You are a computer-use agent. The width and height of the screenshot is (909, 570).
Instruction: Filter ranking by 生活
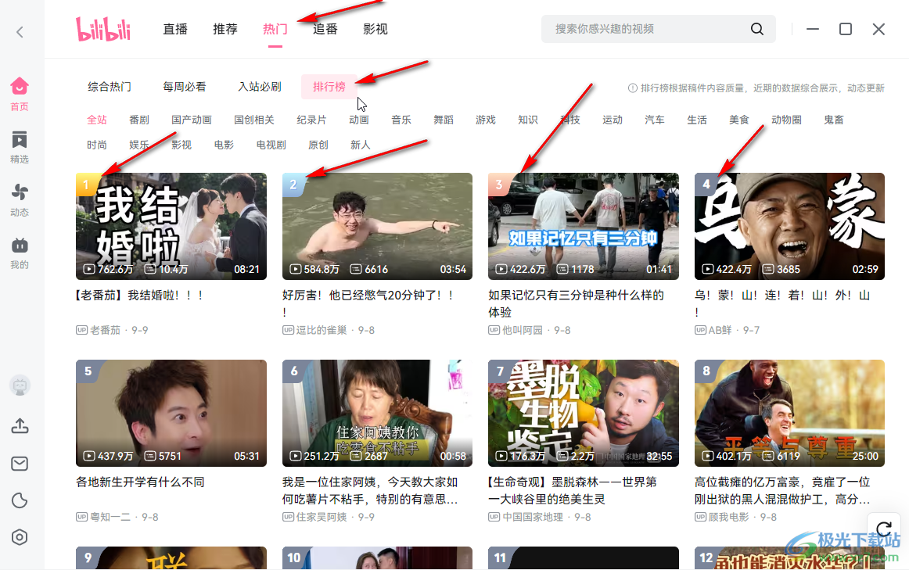697,120
